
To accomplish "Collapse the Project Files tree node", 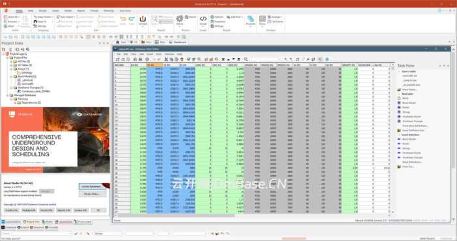I will click(x=8, y=57).
